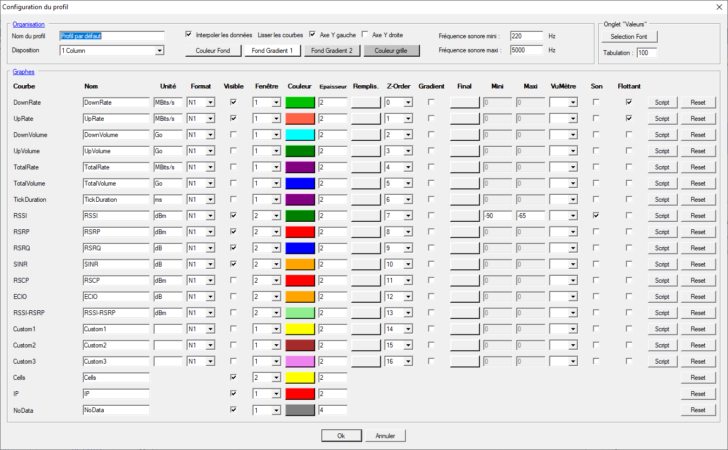Enable the "Axe Y droite" option
The height and width of the screenshot is (450, 728).
tap(365, 34)
